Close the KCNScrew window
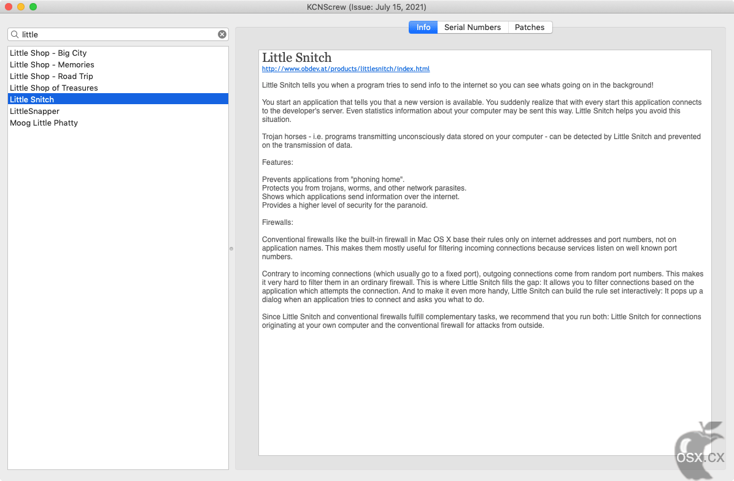The width and height of the screenshot is (734, 481). (x=9, y=7)
